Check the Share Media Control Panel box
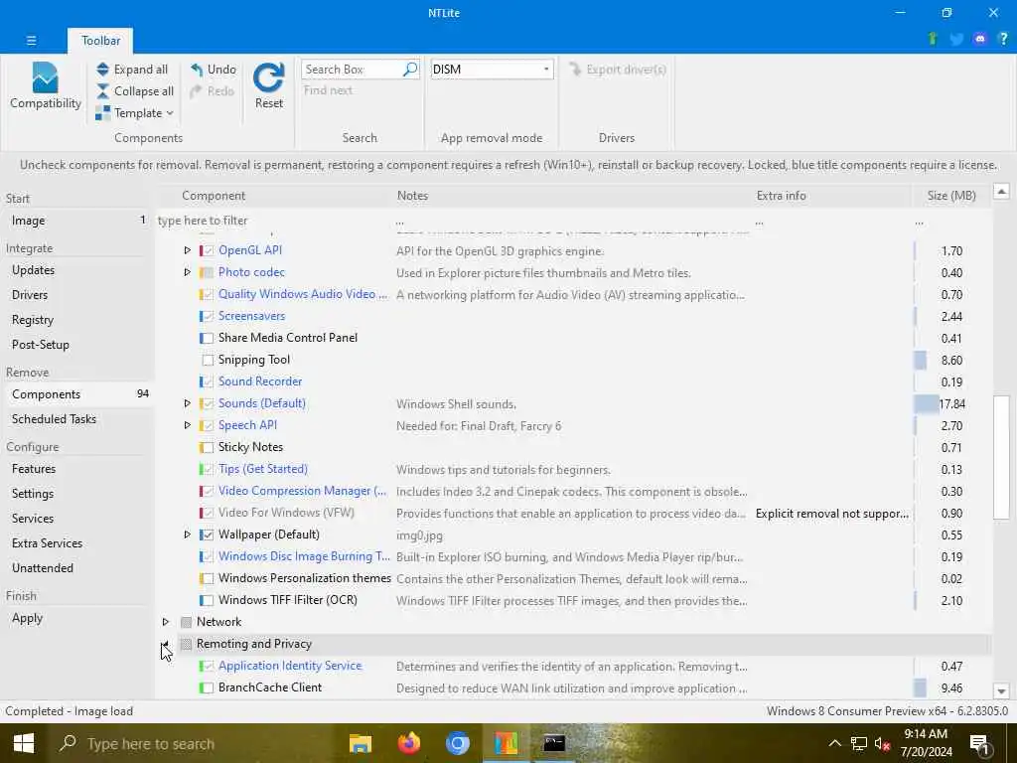This screenshot has height=763, width=1017. (x=207, y=338)
